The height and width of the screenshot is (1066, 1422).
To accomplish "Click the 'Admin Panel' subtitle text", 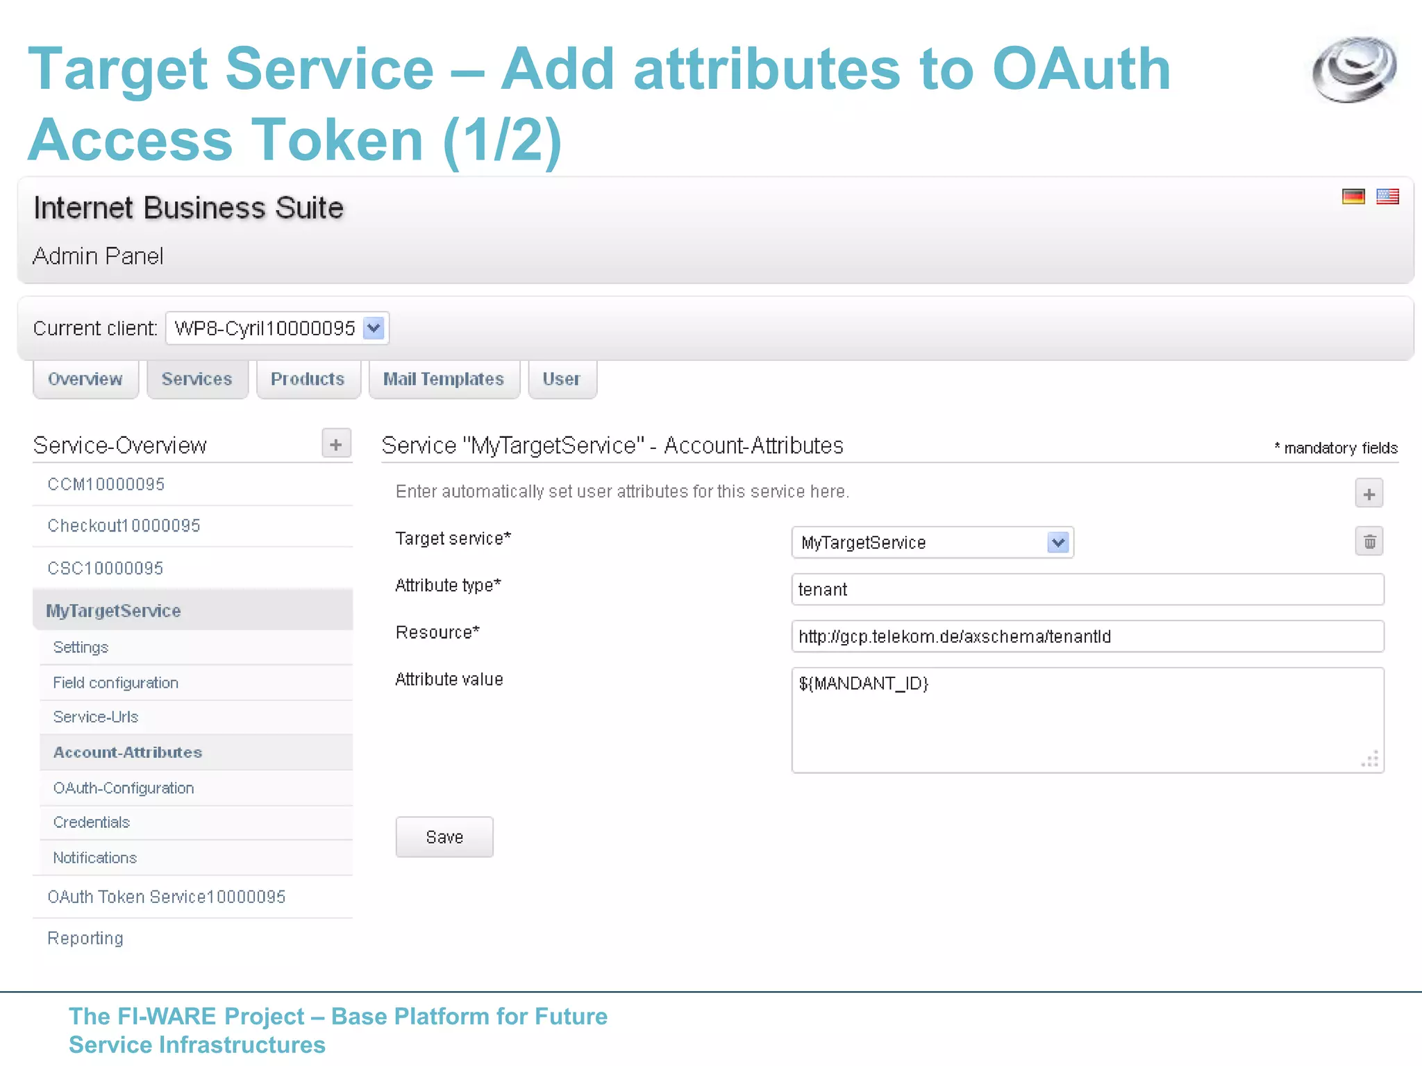I will coord(98,256).
